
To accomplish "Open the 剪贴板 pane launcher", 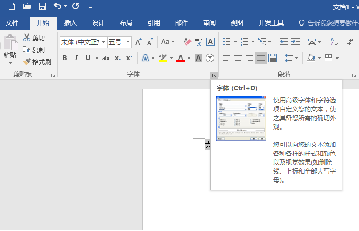I will coord(53,75).
